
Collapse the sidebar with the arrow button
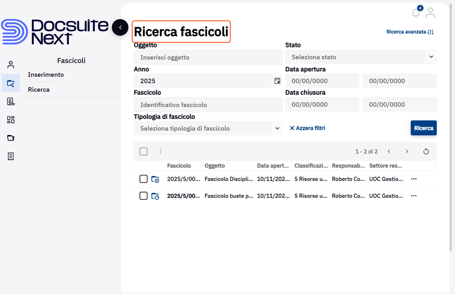tap(120, 27)
